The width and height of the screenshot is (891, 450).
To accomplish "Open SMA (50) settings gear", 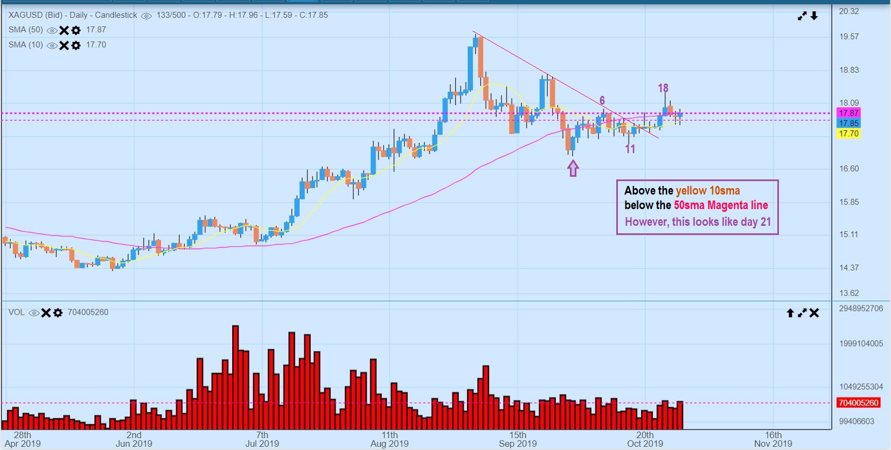I will (76, 31).
